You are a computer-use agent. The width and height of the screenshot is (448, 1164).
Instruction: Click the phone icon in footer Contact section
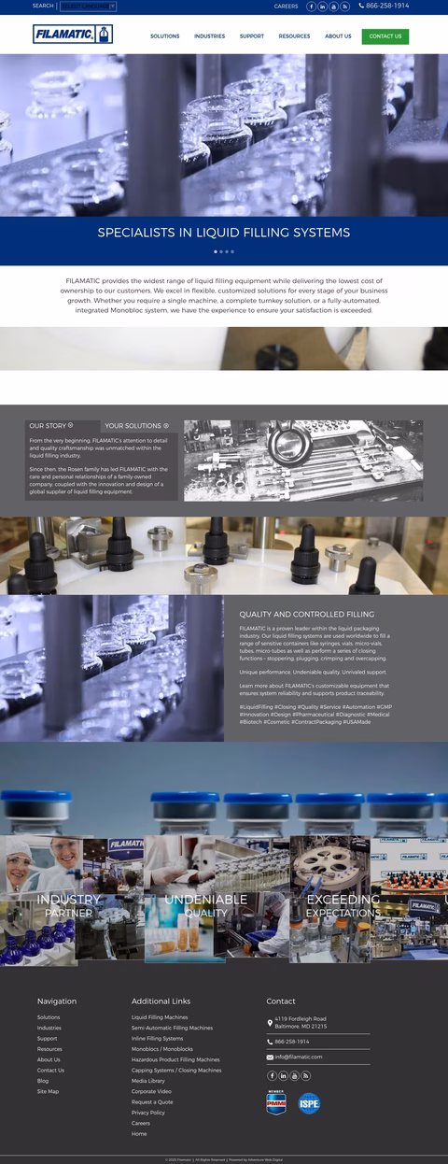point(270,1042)
